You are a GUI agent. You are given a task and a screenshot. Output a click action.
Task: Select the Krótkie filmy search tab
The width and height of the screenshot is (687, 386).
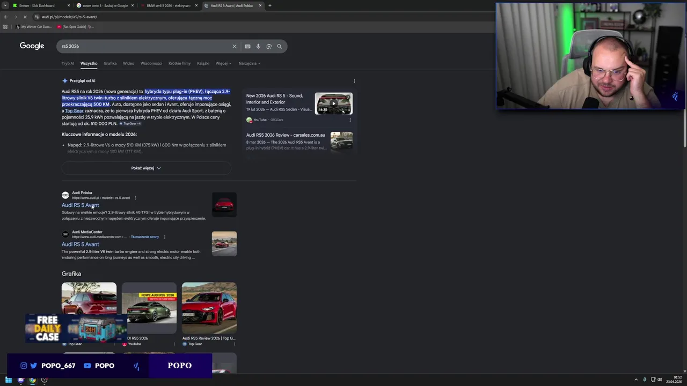[x=179, y=63]
